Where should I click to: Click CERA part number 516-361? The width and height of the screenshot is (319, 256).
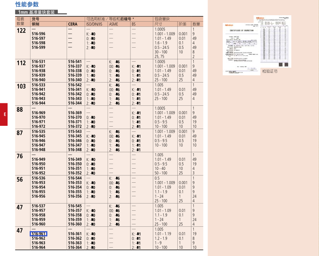point(75,234)
